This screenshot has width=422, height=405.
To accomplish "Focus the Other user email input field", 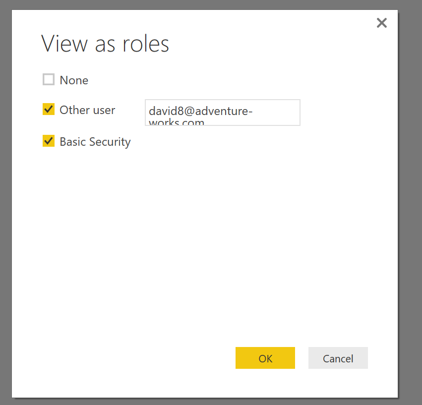I will coord(222,113).
